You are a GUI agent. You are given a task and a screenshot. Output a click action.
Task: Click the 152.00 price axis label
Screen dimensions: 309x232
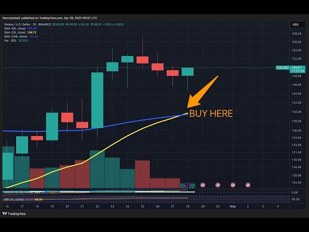296,59
